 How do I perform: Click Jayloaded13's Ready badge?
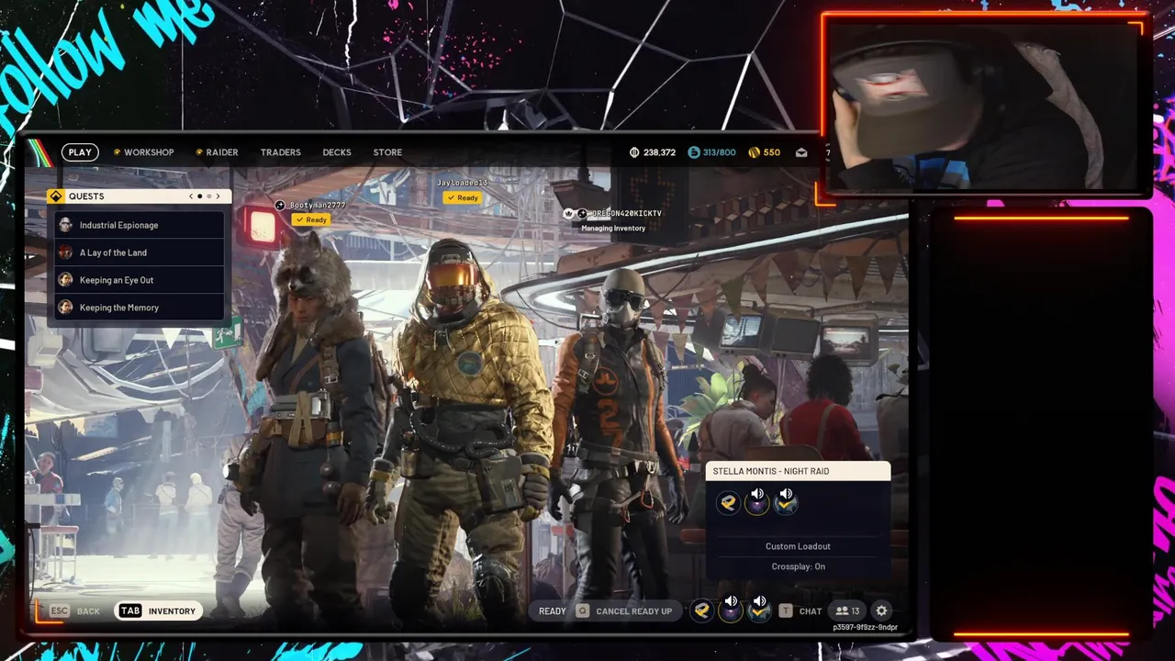pos(462,198)
